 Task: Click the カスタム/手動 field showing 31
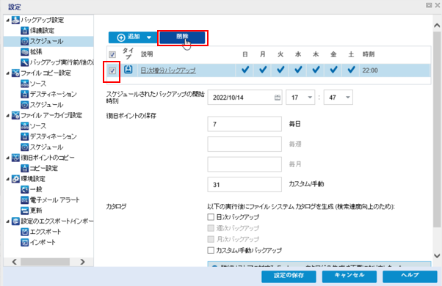pyautogui.click(x=244, y=185)
